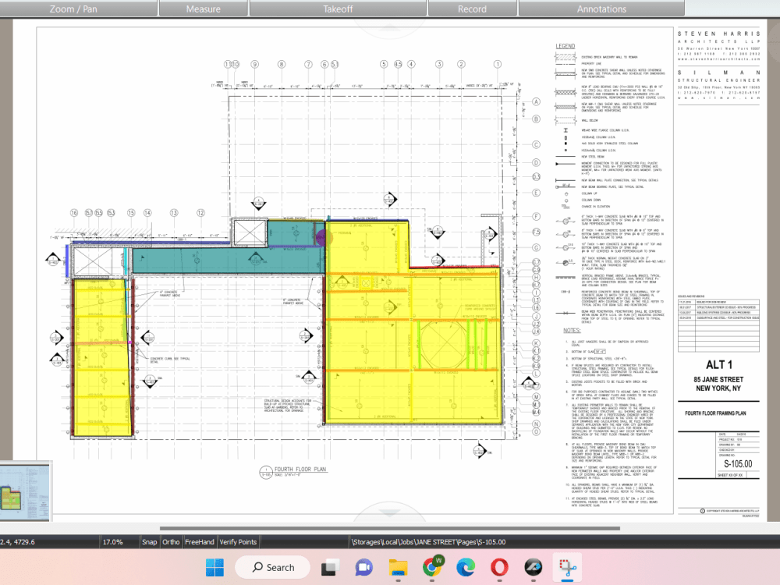Click the 85 JANE STREET address text

tap(718, 379)
